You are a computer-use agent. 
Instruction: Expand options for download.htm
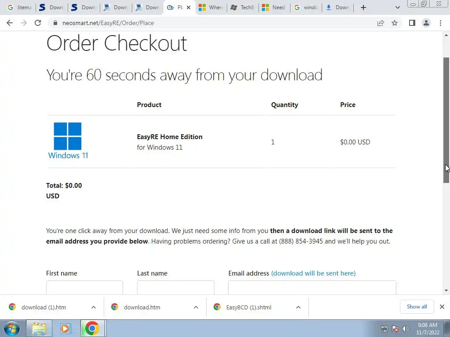tap(196, 307)
